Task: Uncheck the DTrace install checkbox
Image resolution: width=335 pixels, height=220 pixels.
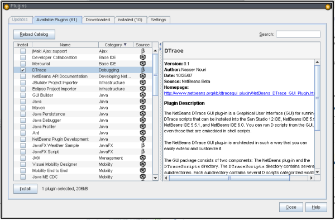Action: tap(23, 70)
